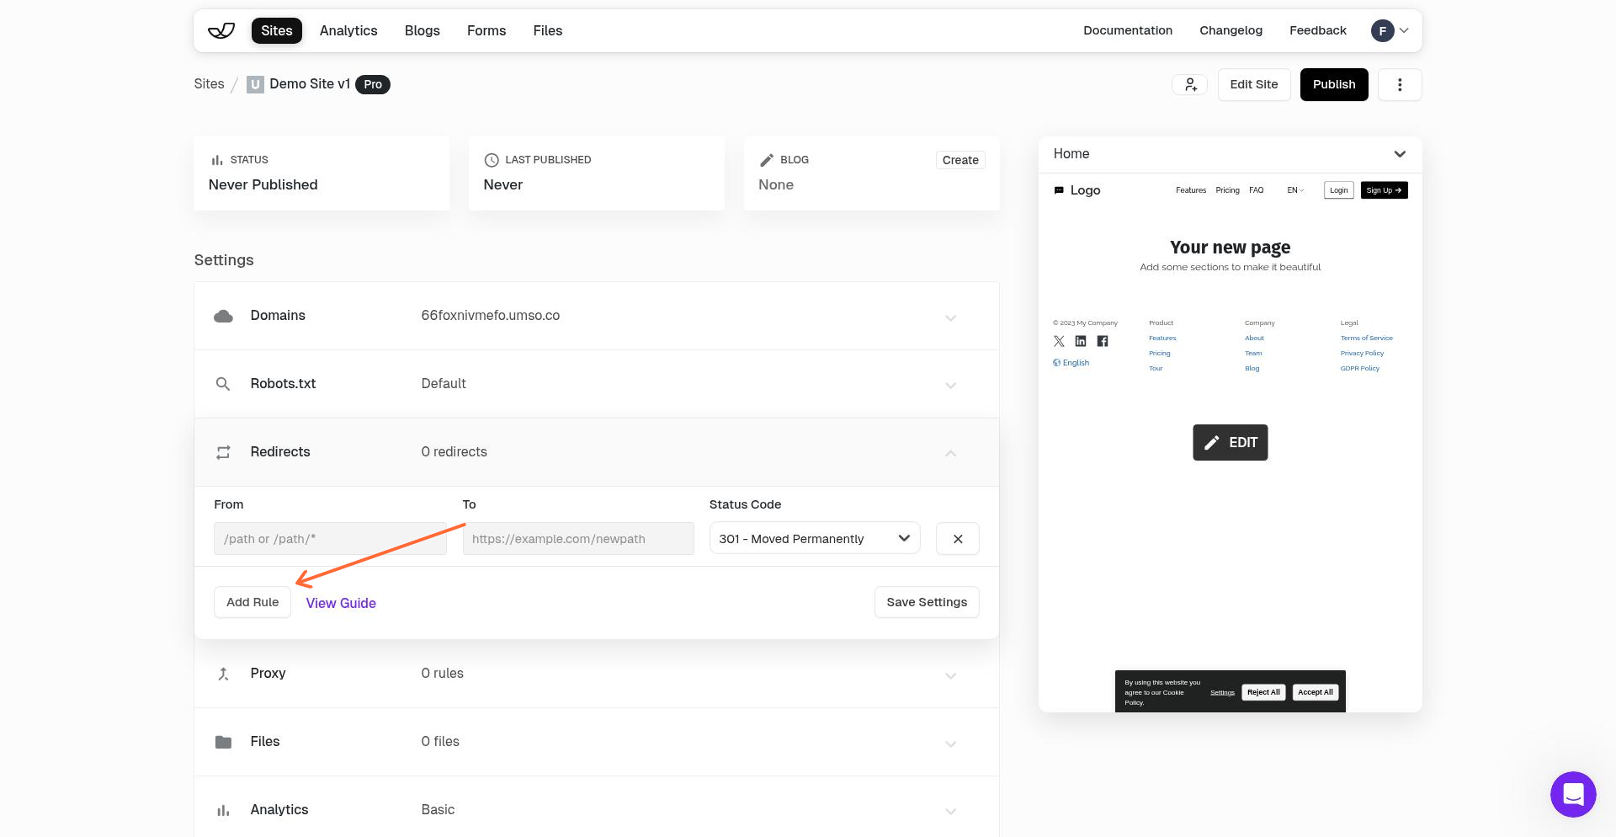Image resolution: width=1616 pixels, height=837 pixels.
Task: Click the Umso bird logo
Action: tap(221, 30)
